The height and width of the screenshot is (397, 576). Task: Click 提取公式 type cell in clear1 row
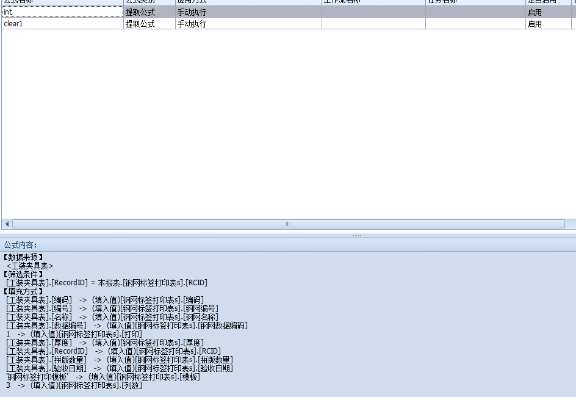tap(149, 24)
